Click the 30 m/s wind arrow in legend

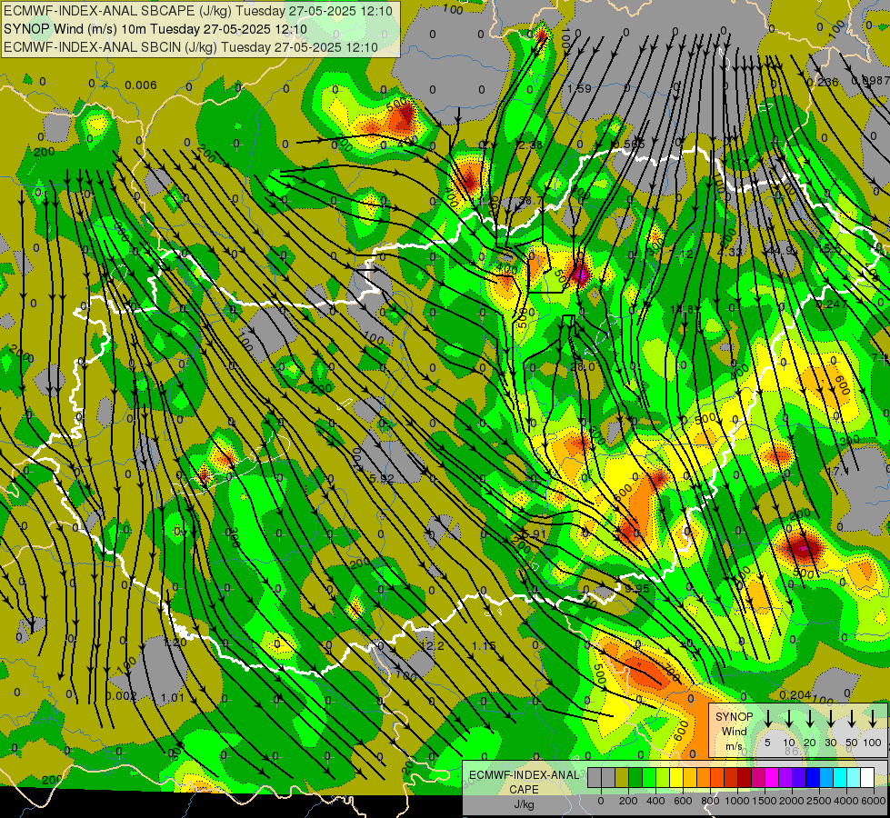pyautogui.click(x=831, y=719)
